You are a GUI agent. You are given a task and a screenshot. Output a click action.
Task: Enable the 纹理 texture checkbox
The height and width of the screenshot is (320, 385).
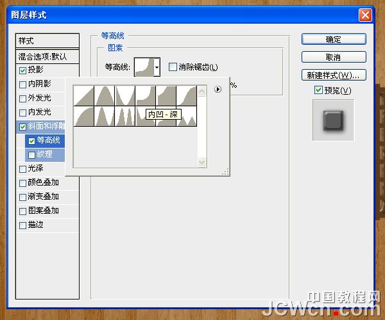[31, 155]
